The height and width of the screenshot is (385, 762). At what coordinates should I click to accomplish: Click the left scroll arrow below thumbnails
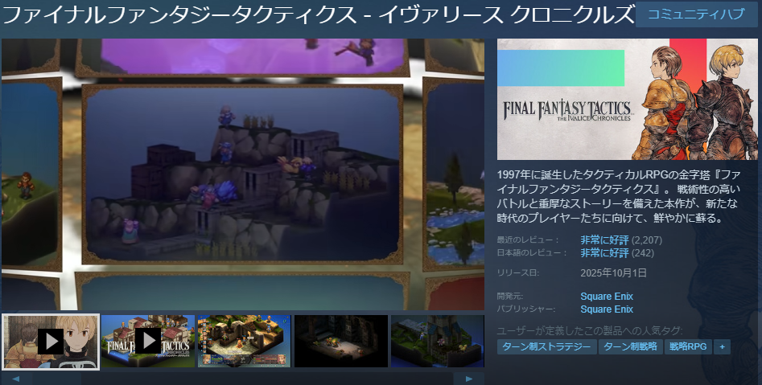[15, 378]
